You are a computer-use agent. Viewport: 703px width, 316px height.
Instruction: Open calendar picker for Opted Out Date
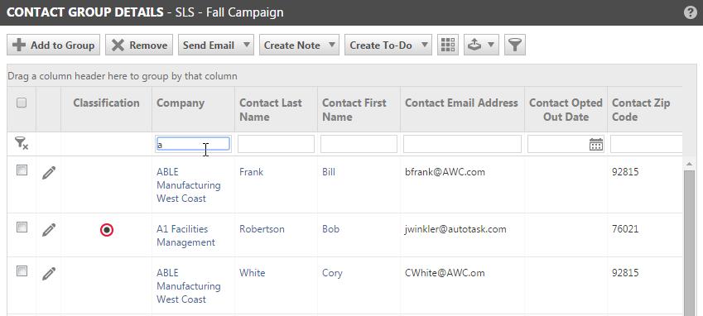pos(596,144)
